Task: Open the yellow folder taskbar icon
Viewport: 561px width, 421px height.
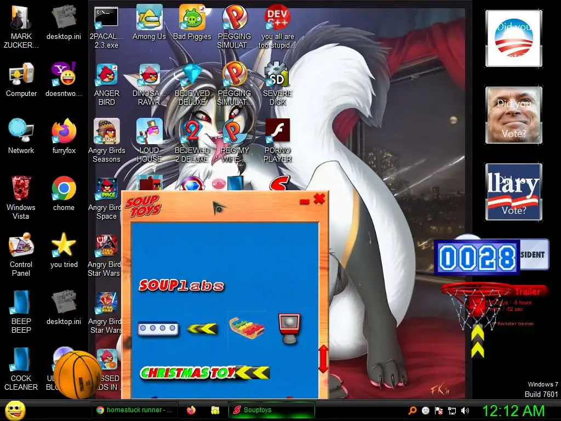Action: (x=215, y=410)
